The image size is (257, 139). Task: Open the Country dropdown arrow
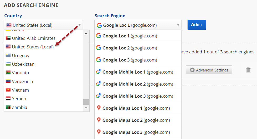[x=79, y=25]
